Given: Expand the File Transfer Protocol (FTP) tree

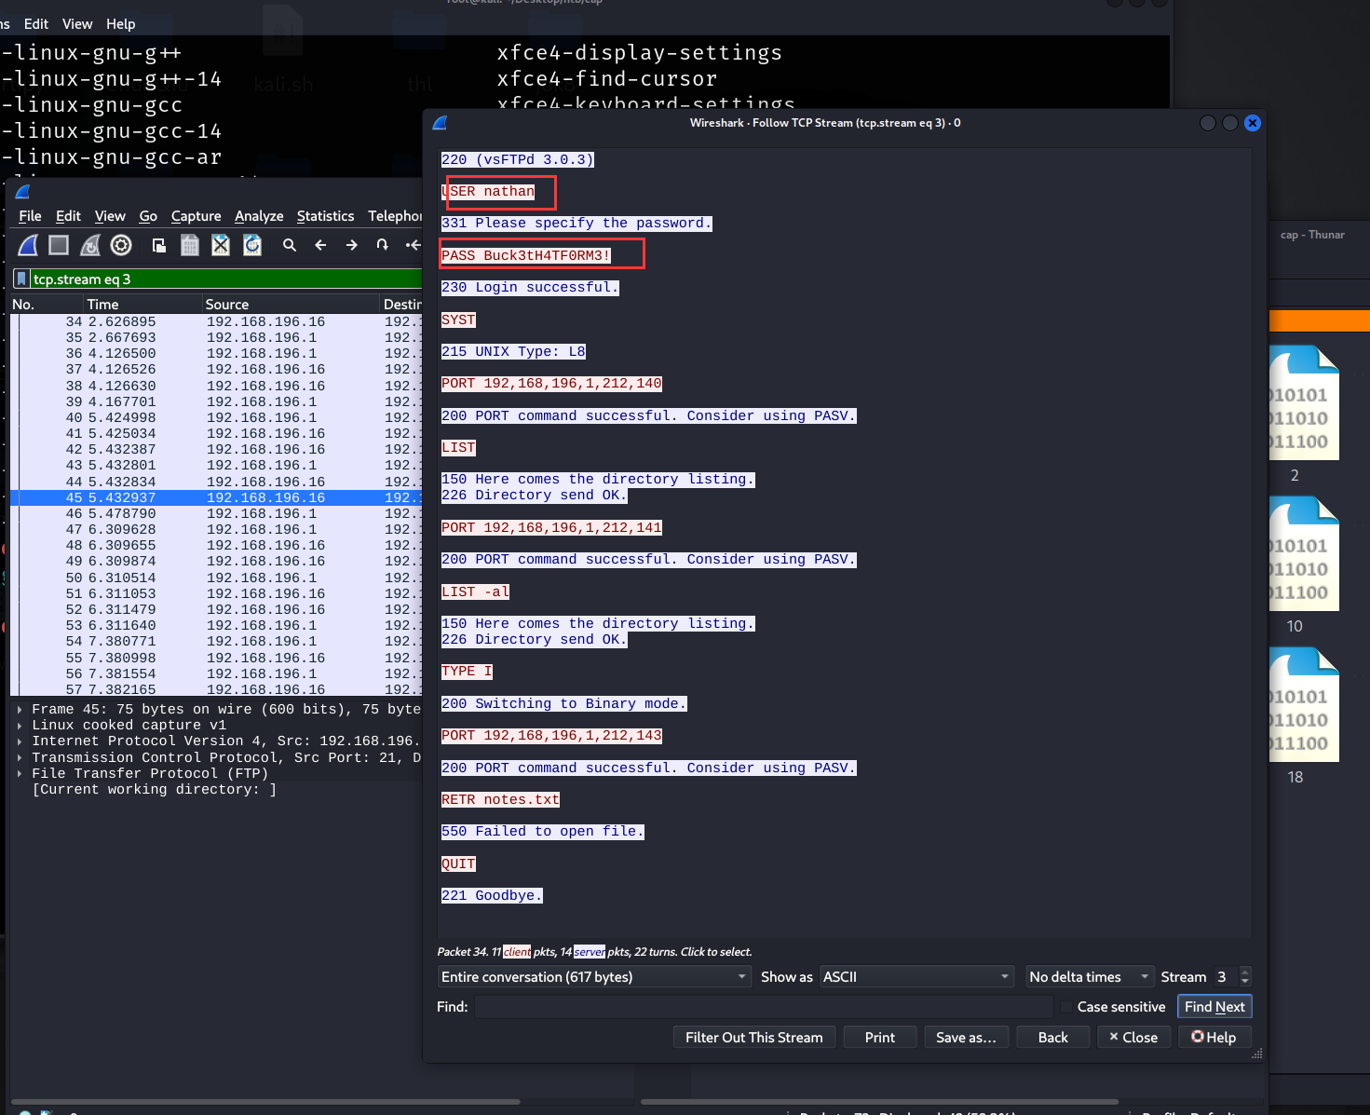Looking at the screenshot, I should pyautogui.click(x=20, y=774).
